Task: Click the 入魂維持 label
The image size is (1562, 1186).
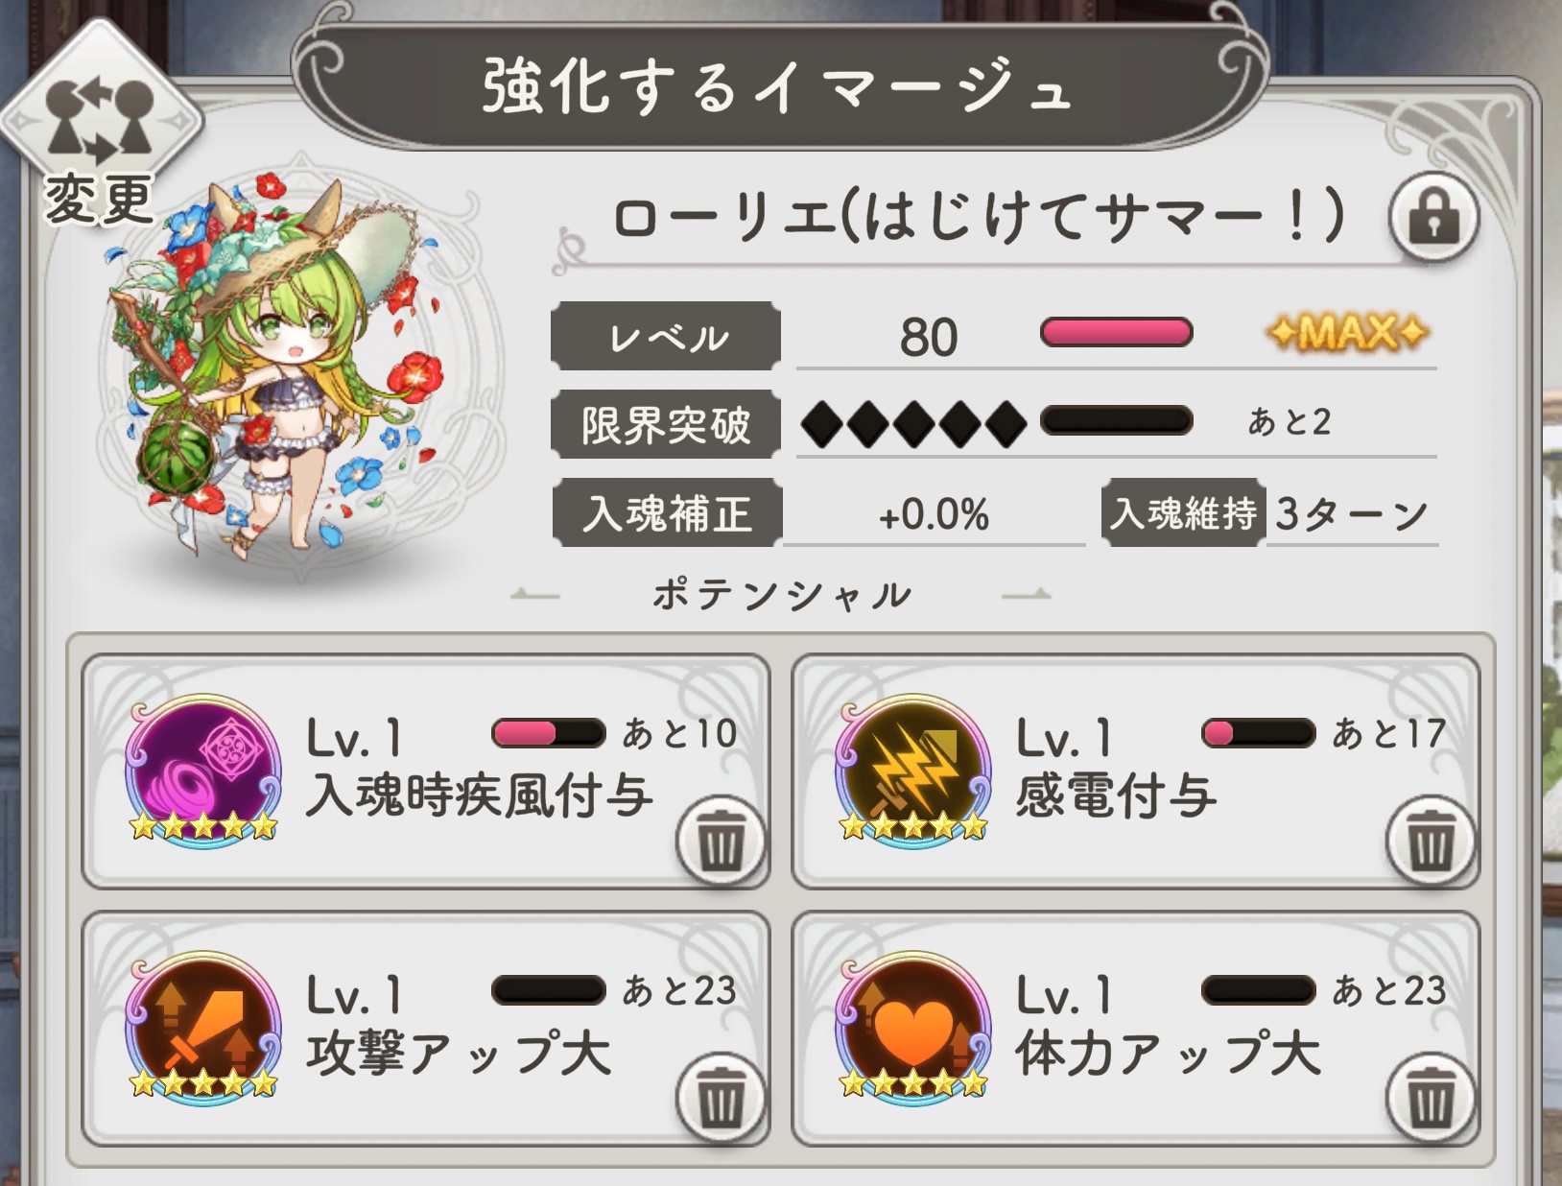Action: (1183, 512)
